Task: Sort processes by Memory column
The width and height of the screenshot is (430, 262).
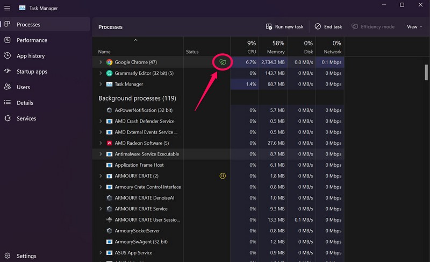Action: [x=275, y=47]
